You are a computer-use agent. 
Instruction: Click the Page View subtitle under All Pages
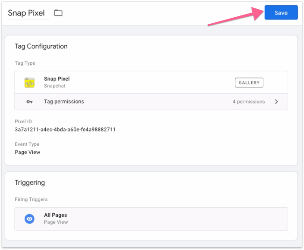pyautogui.click(x=56, y=222)
